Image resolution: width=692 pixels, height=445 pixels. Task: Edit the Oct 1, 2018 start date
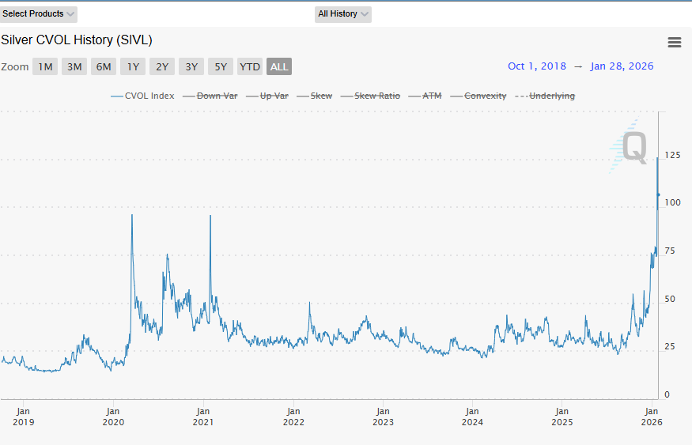tap(537, 66)
